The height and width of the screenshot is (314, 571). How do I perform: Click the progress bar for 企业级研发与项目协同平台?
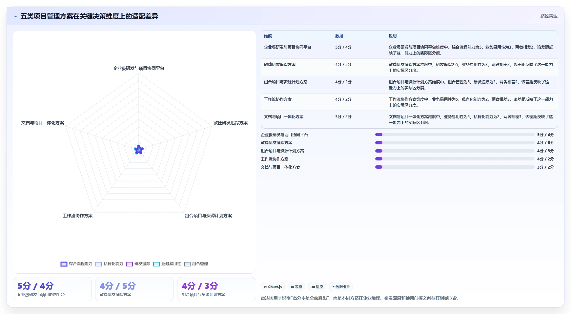[x=455, y=135]
